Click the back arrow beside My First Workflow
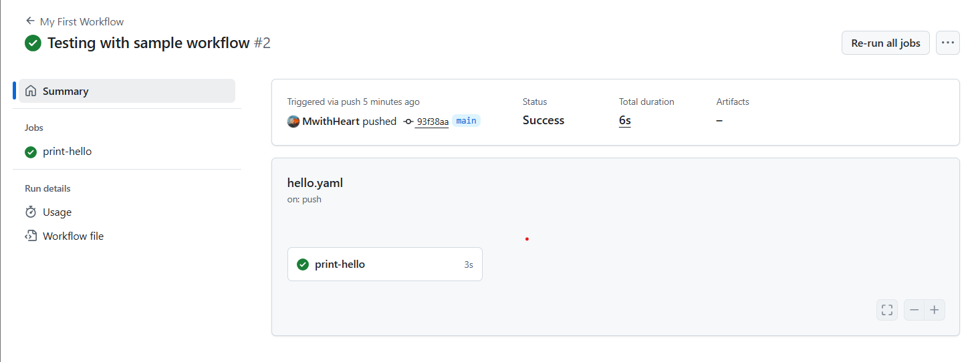This screenshot has height=362, width=974. pos(30,21)
